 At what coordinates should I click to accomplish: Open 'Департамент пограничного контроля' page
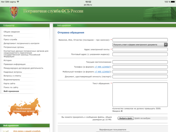[x=21, y=43]
